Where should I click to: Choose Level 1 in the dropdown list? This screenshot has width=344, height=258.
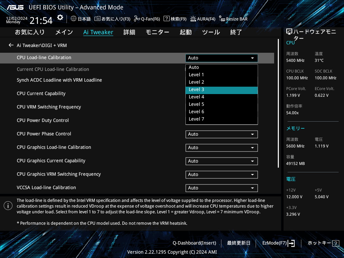pos(222,75)
